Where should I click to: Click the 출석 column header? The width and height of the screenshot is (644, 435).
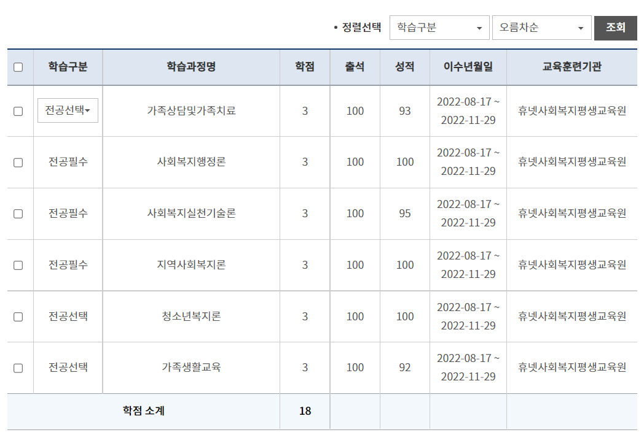coord(355,66)
